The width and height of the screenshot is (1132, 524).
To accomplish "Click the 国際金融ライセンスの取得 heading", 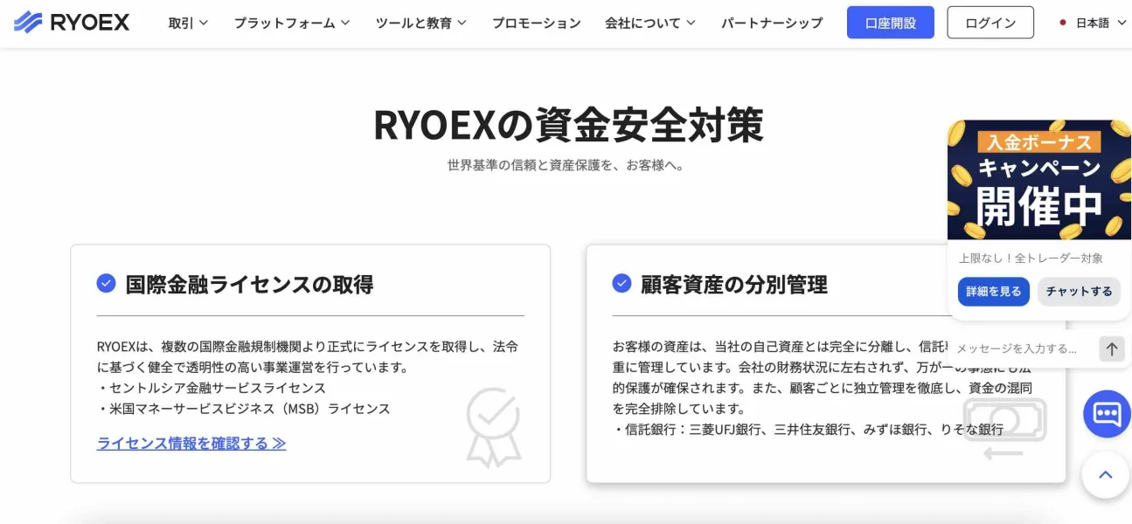I will click(249, 284).
